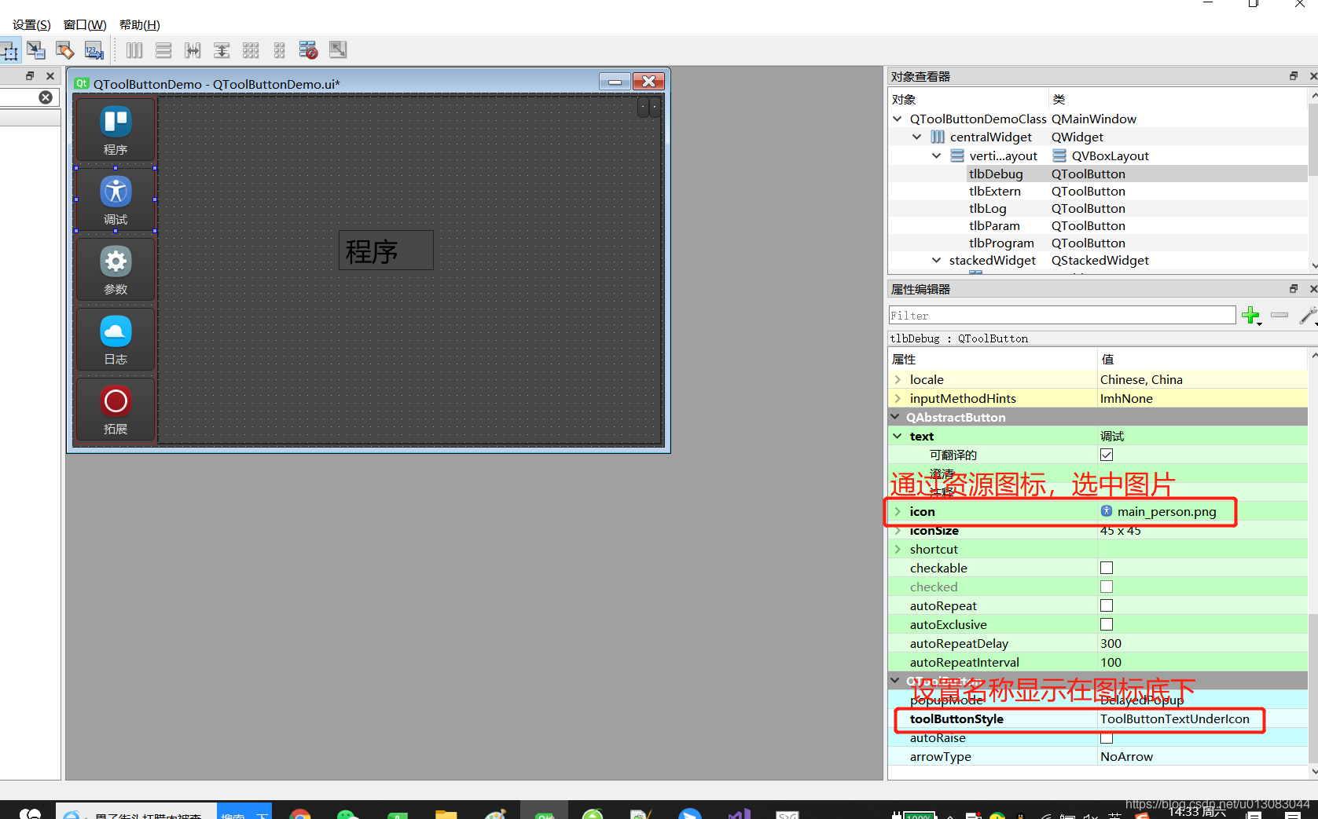Collapse the QToolButtonDemoClass tree node
This screenshot has width=1318, height=819.
coord(898,119)
